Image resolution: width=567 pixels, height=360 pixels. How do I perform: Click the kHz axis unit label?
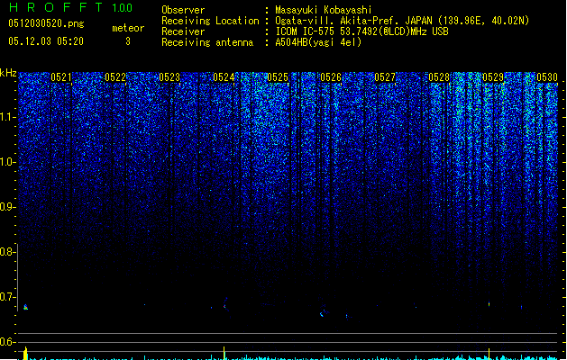[8, 73]
